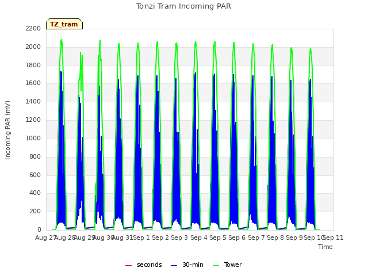Click the 400 y-axis tick label
The width and height of the screenshot is (368, 276).
tap(35, 193)
